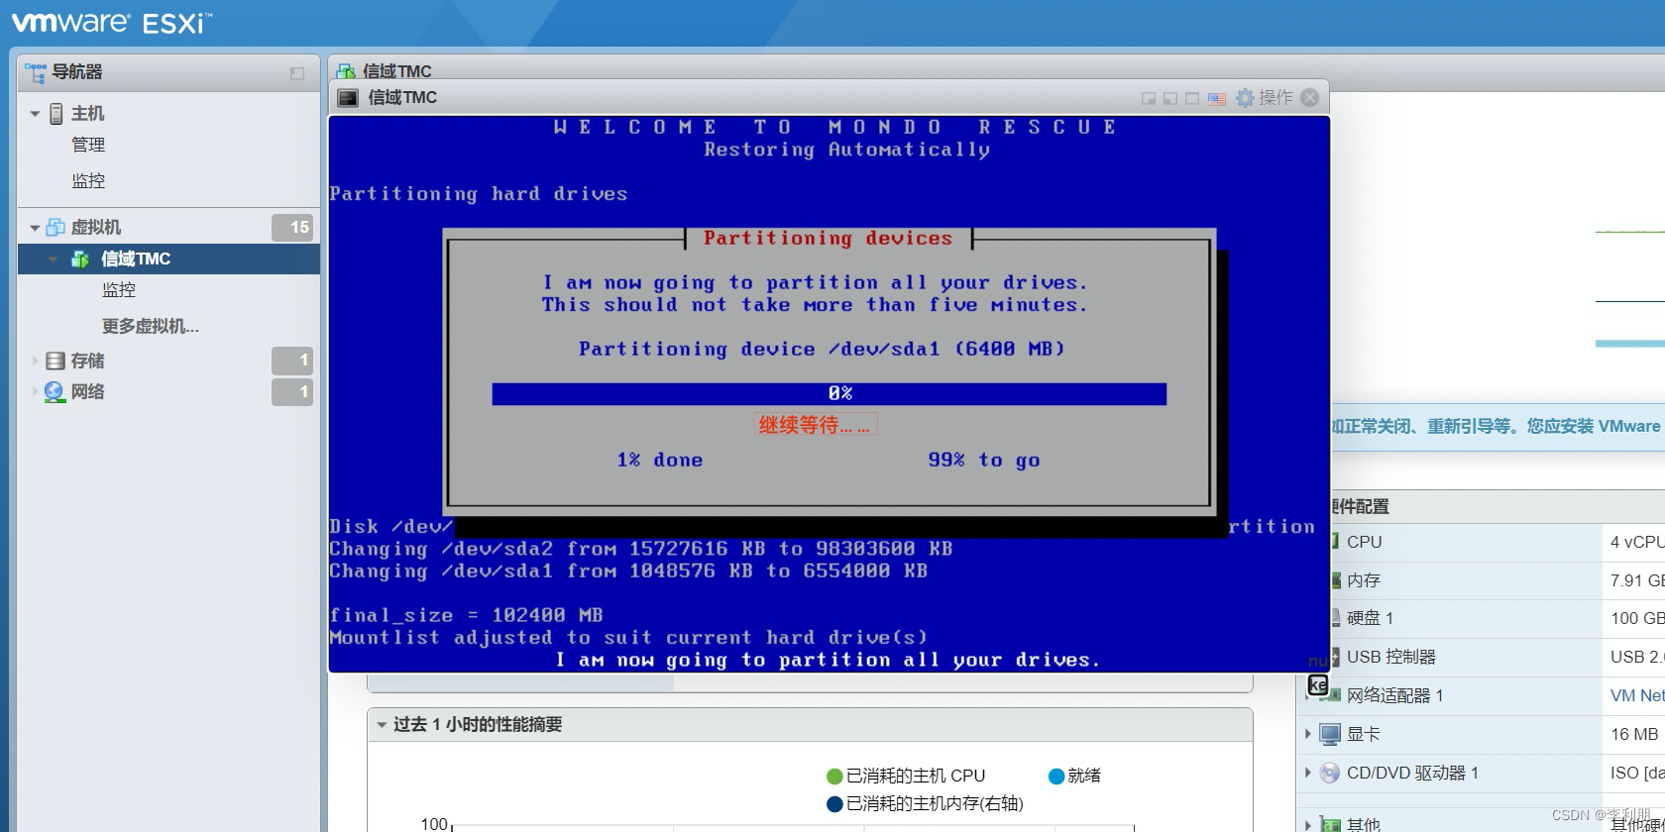Viewport: 1665px width, 832px height.
Task: Open 更多虚拟机... in the navigator
Action: pos(151,326)
